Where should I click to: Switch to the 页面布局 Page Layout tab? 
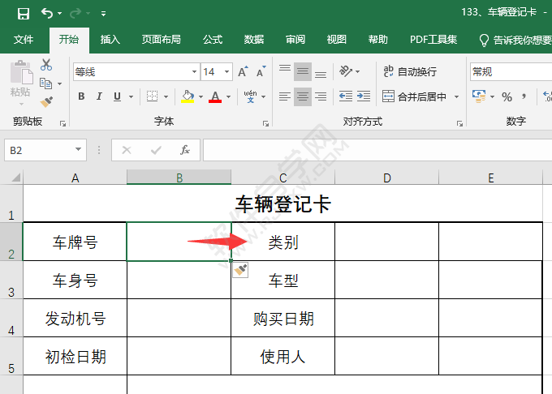point(162,40)
